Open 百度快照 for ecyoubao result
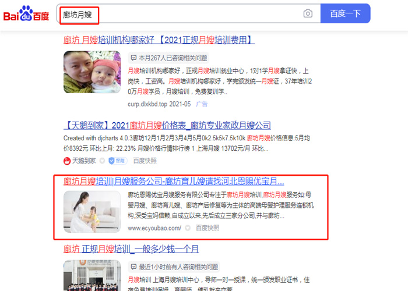Screen dimensions: 408x291 207,228
